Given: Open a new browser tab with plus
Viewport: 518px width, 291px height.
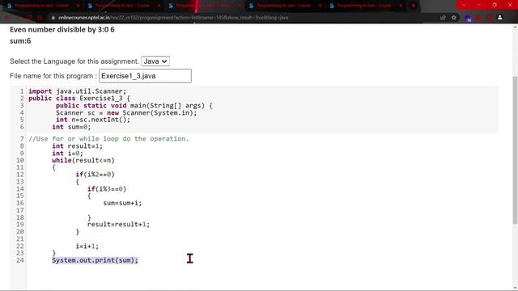Looking at the screenshot, I should click(x=414, y=6).
